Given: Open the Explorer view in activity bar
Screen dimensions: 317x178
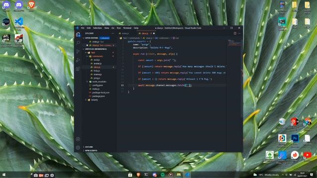Looking at the screenshot, I should pyautogui.click(x=78, y=35).
